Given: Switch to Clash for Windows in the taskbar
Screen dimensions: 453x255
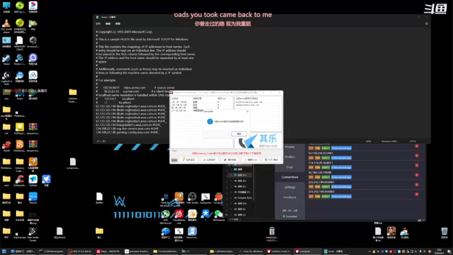Looking at the screenshot, I should click(x=250, y=251).
